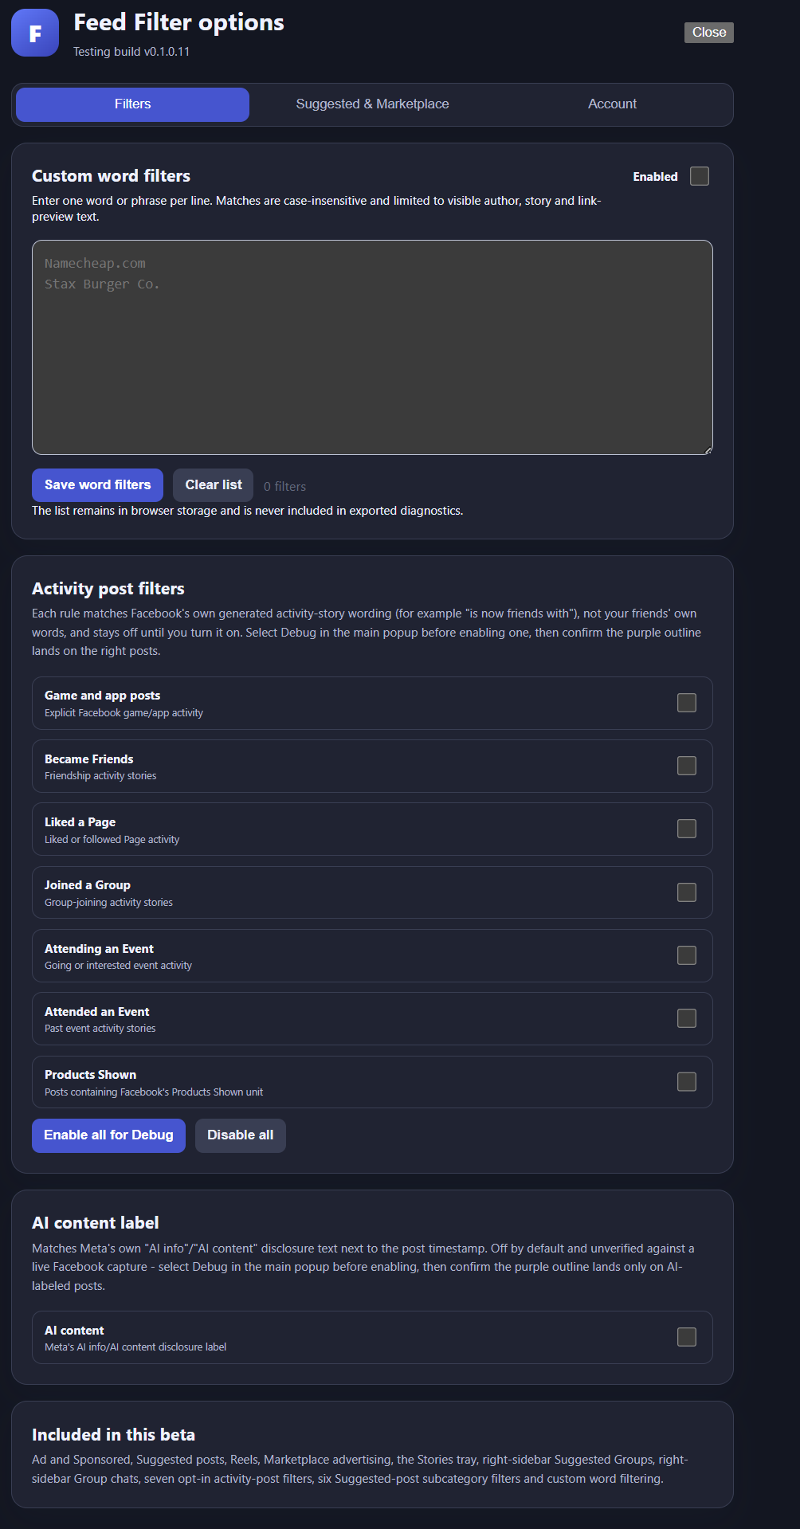Check the Joined a Group filter
Viewport: 800px width, 1529px height.
point(687,892)
